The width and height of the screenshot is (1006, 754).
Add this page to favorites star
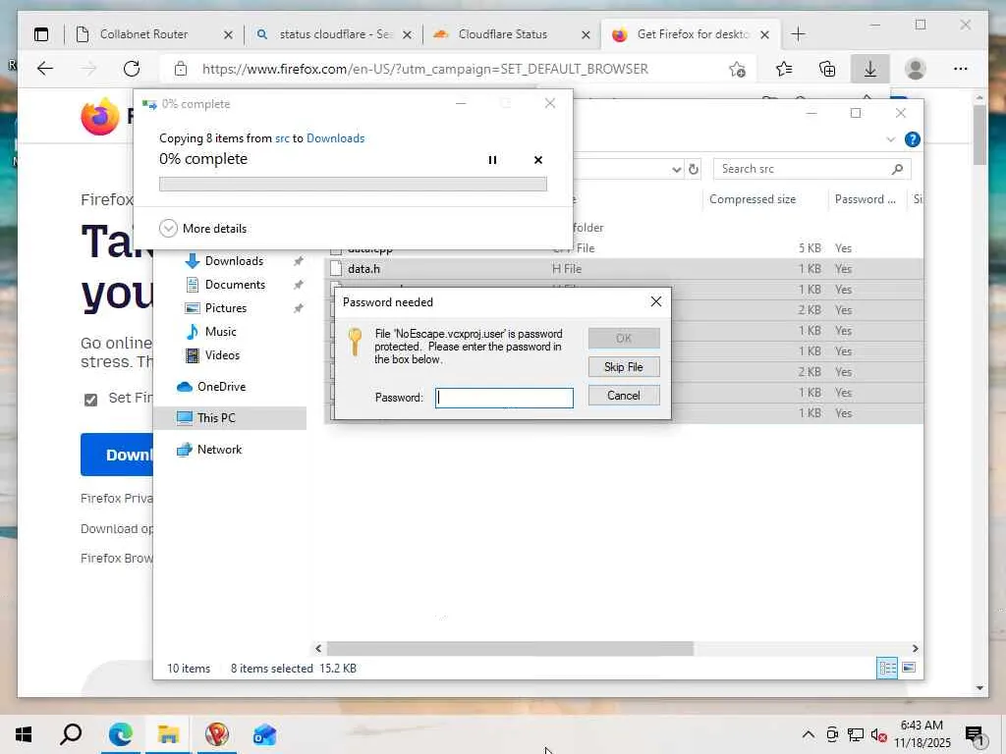[x=737, y=69]
